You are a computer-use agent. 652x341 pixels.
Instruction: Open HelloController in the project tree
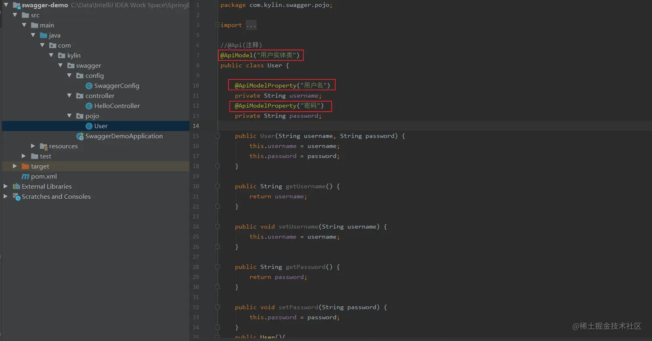pyautogui.click(x=117, y=106)
